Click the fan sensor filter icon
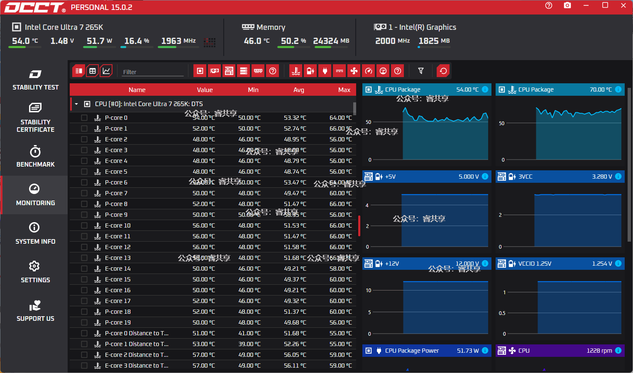633x373 pixels. pos(354,71)
